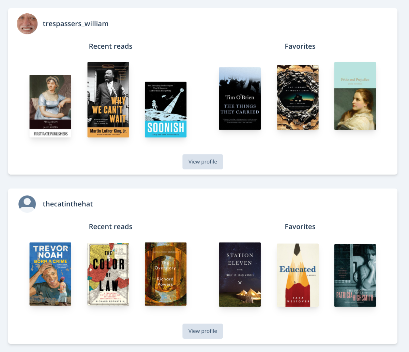Select The Color of Law cover
The image size is (409, 352).
point(108,274)
